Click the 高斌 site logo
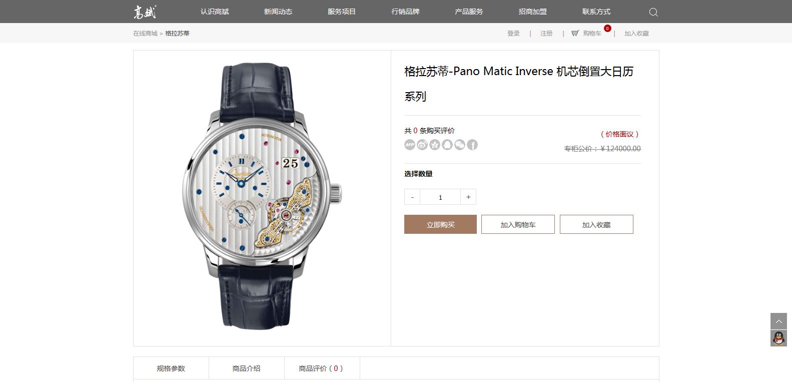 click(145, 12)
